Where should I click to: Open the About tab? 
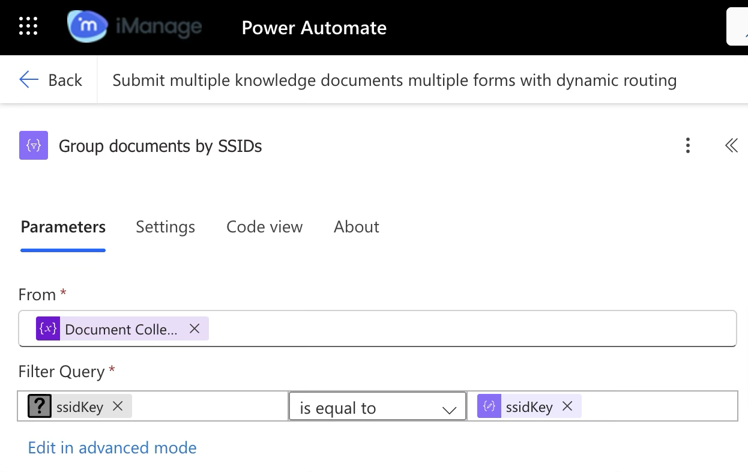click(x=357, y=226)
